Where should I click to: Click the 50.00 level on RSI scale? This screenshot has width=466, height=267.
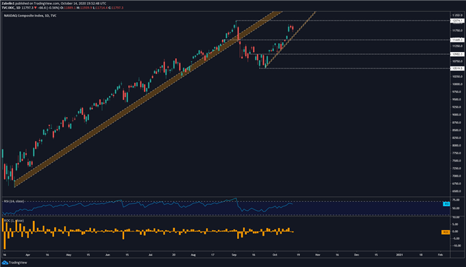pos(456,209)
